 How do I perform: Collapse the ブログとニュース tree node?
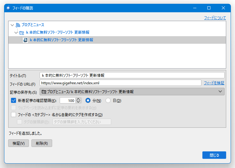pyautogui.click(x=12, y=25)
